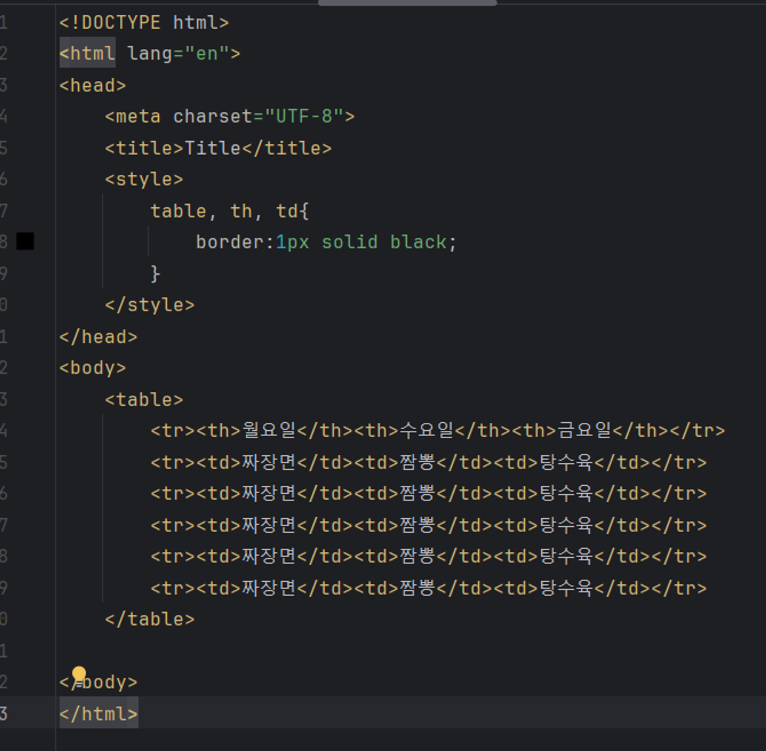The height and width of the screenshot is (751, 766).
Task: Click the 월요일 header cell text
Action: (x=269, y=430)
